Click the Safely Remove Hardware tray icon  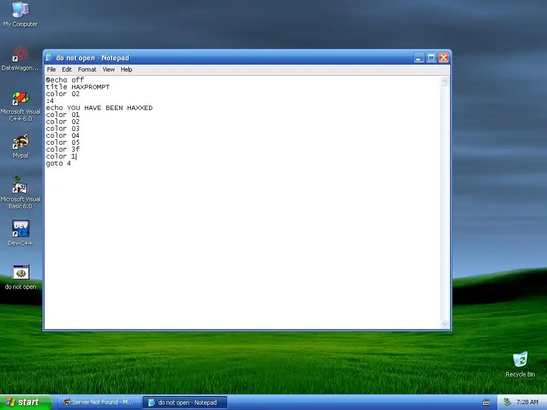tap(507, 402)
